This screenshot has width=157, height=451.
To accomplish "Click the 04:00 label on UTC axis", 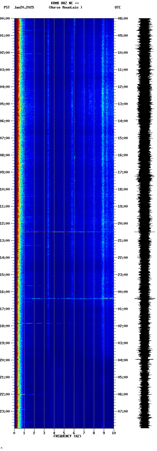I will pyautogui.click(x=123, y=360).
